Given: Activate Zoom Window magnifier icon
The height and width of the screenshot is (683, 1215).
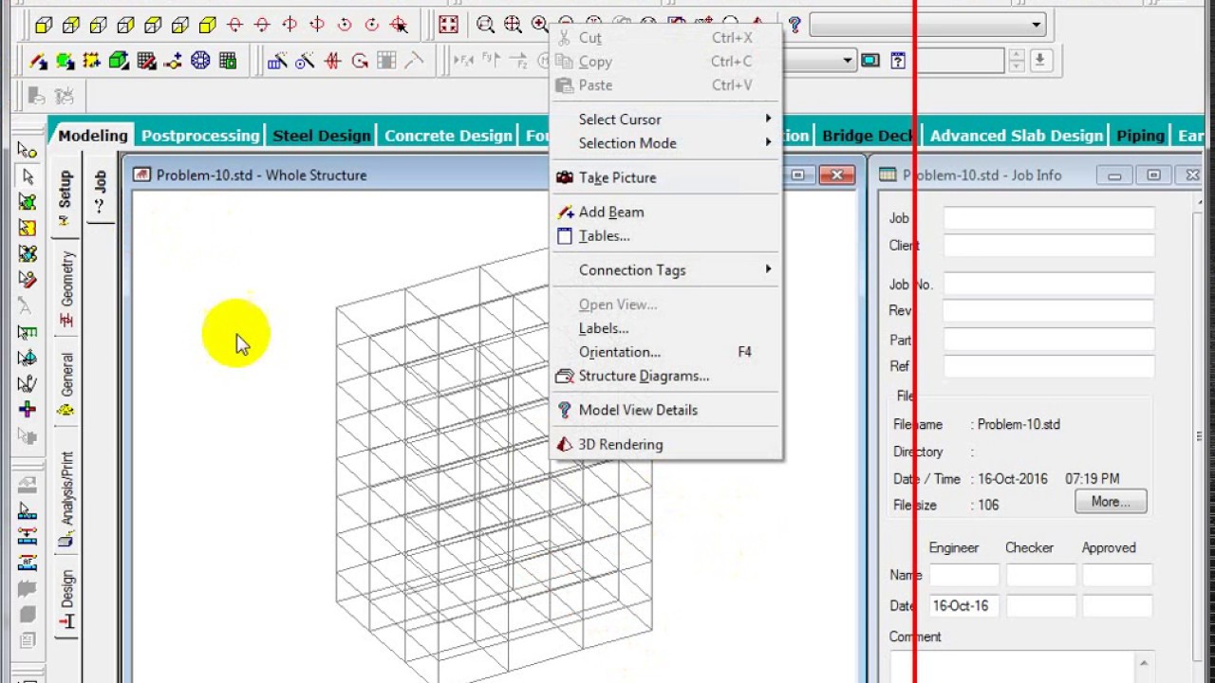Looking at the screenshot, I should click(x=485, y=26).
